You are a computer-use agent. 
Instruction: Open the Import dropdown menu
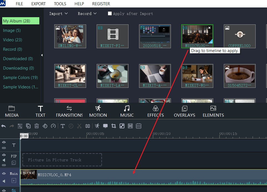coord(58,13)
